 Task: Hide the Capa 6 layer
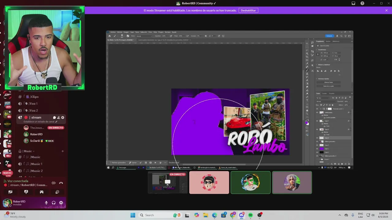pyautogui.click(x=317, y=138)
